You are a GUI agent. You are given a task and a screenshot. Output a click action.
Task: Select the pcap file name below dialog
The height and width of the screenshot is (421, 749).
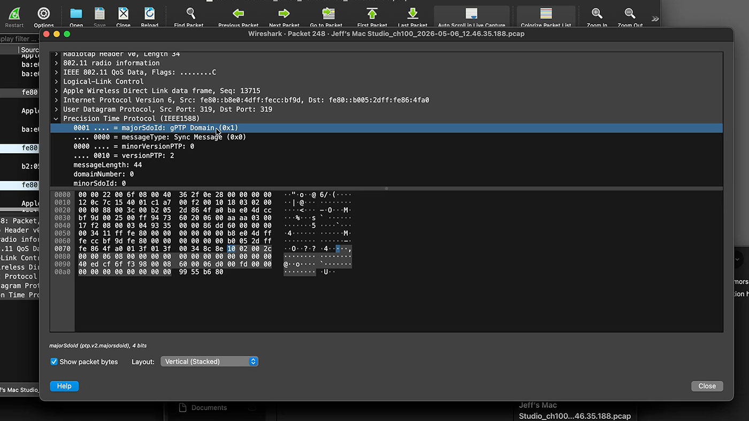575,411
